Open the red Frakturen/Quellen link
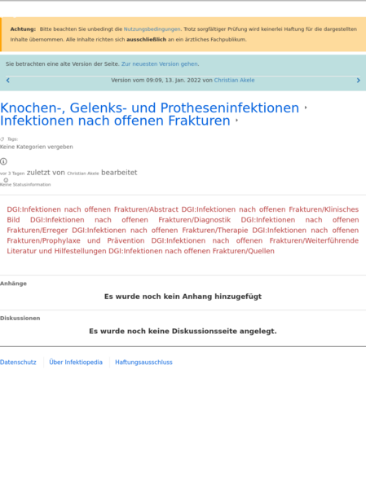The height and width of the screenshot is (488, 366). (192, 251)
